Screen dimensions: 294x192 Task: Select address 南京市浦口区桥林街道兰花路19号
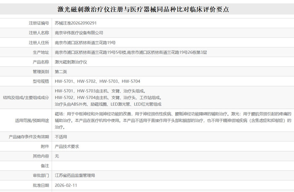(x=85, y=42)
